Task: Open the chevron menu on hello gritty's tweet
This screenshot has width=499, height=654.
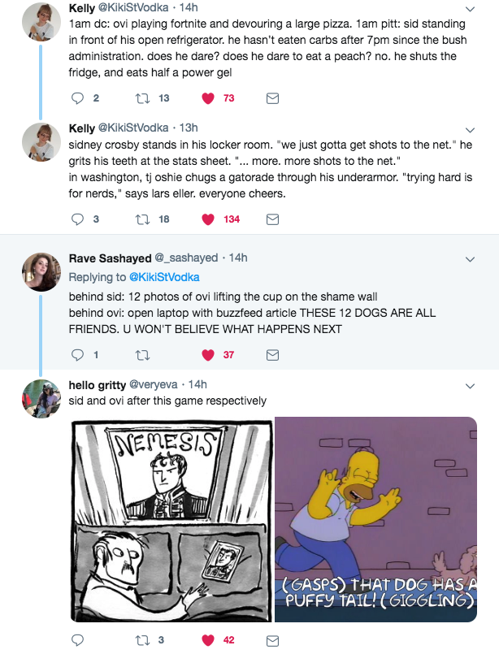Action: point(469,385)
